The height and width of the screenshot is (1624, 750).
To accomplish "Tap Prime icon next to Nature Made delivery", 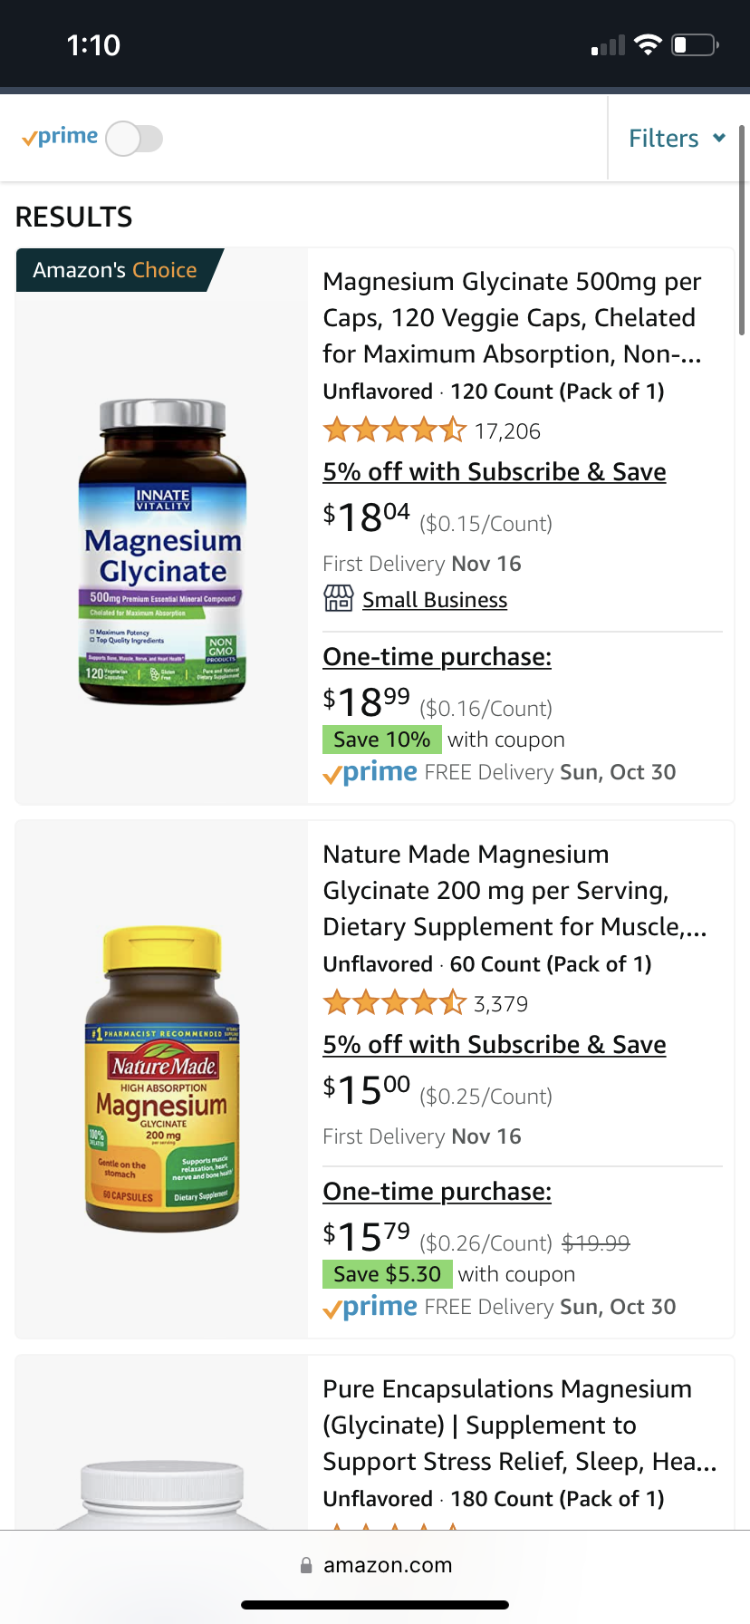I will (x=370, y=1307).
